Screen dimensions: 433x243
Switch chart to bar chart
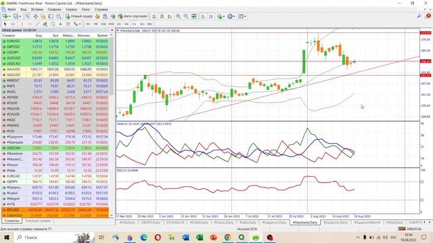point(154,16)
